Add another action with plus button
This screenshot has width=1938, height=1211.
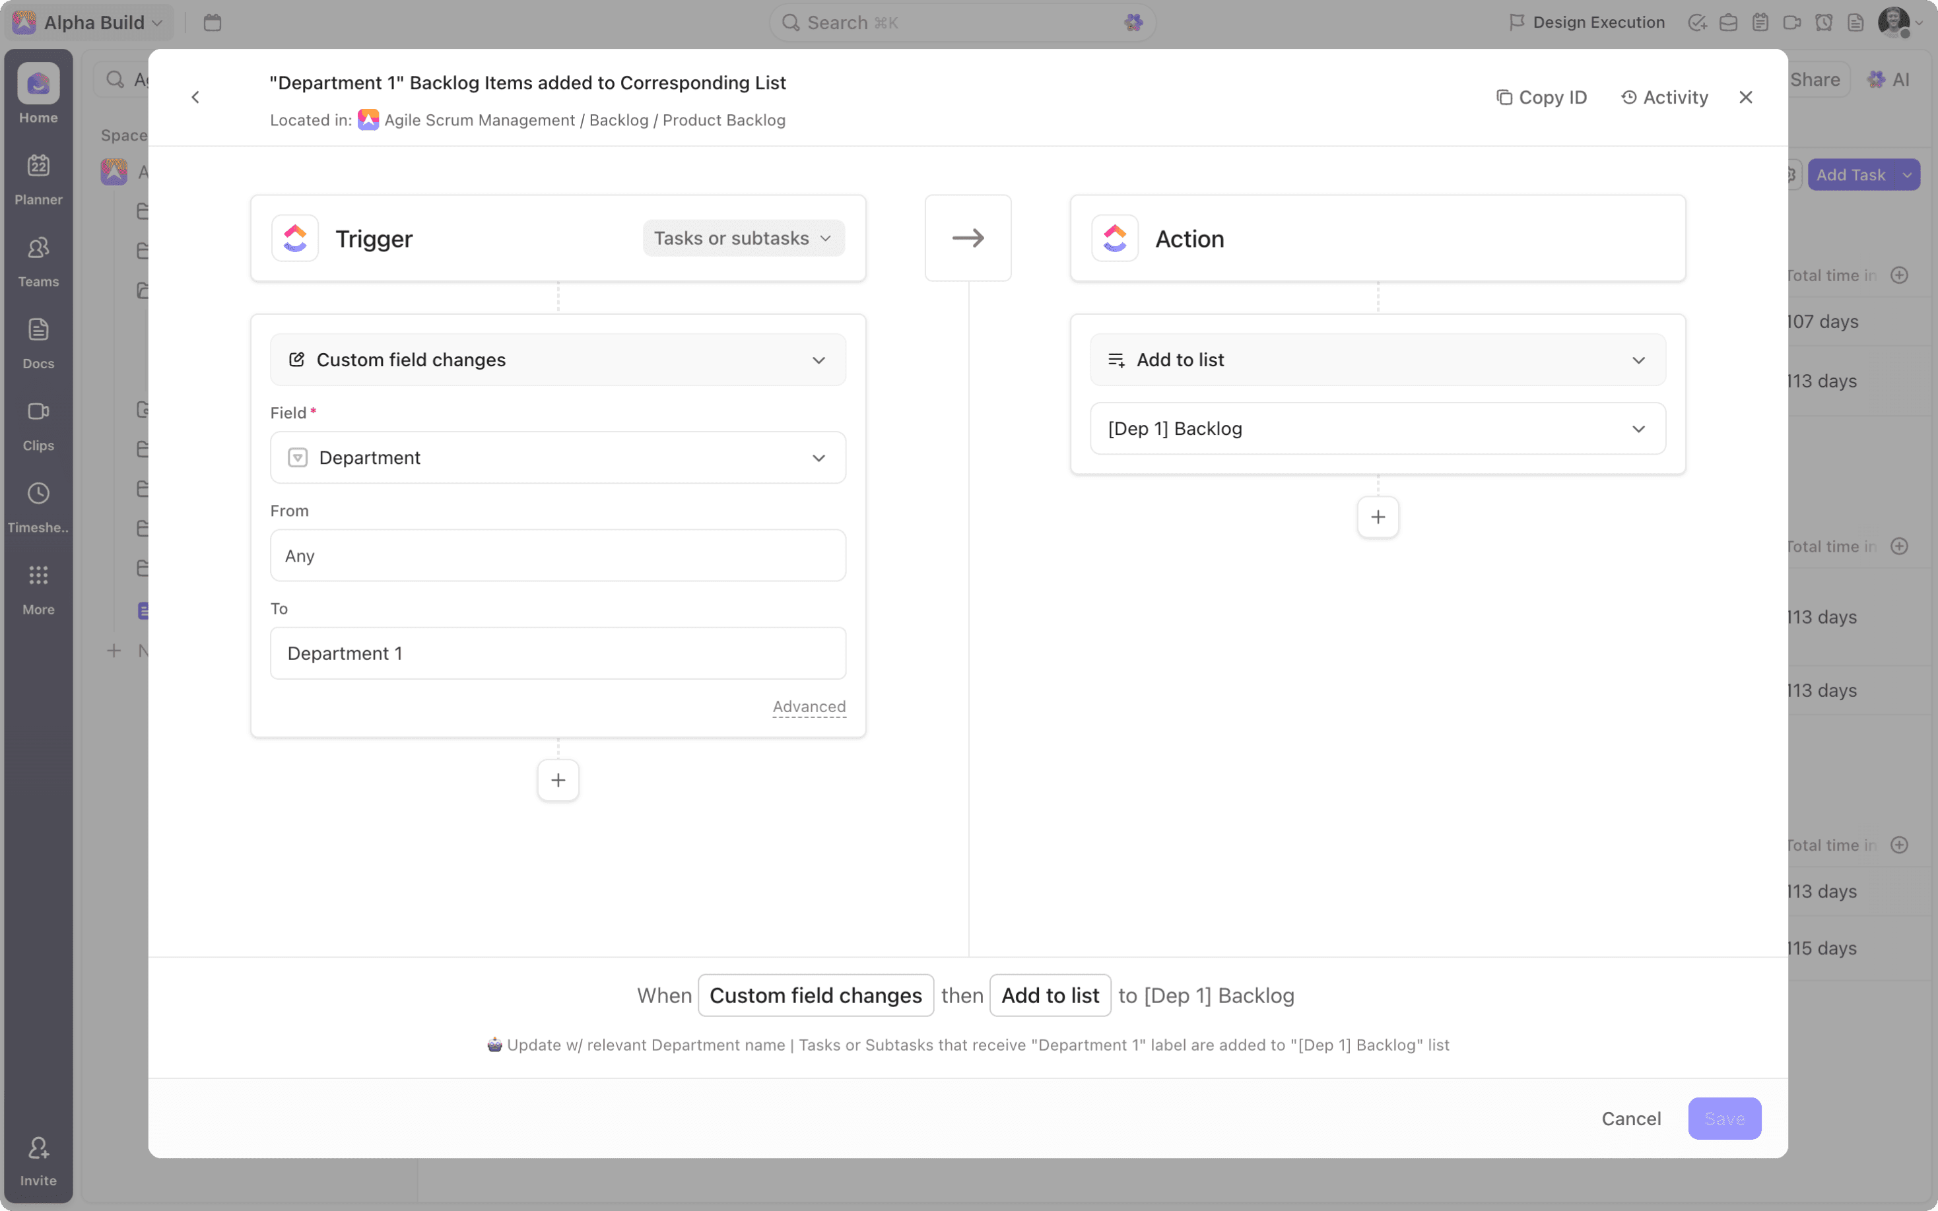(1378, 517)
